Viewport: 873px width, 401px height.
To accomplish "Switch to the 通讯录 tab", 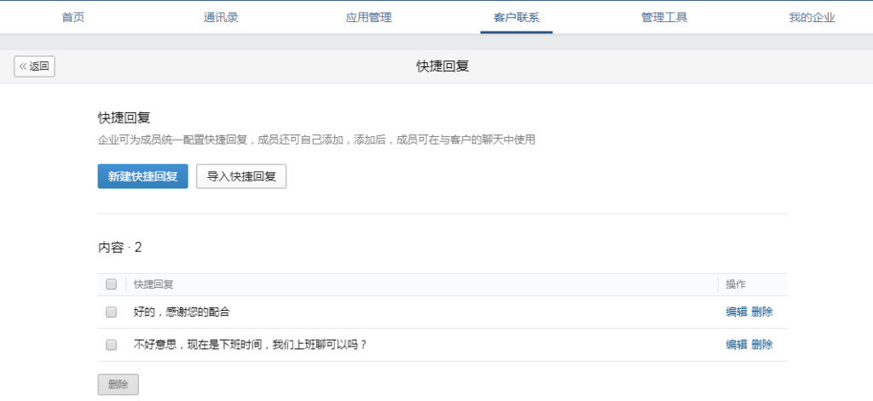I will pos(221,17).
